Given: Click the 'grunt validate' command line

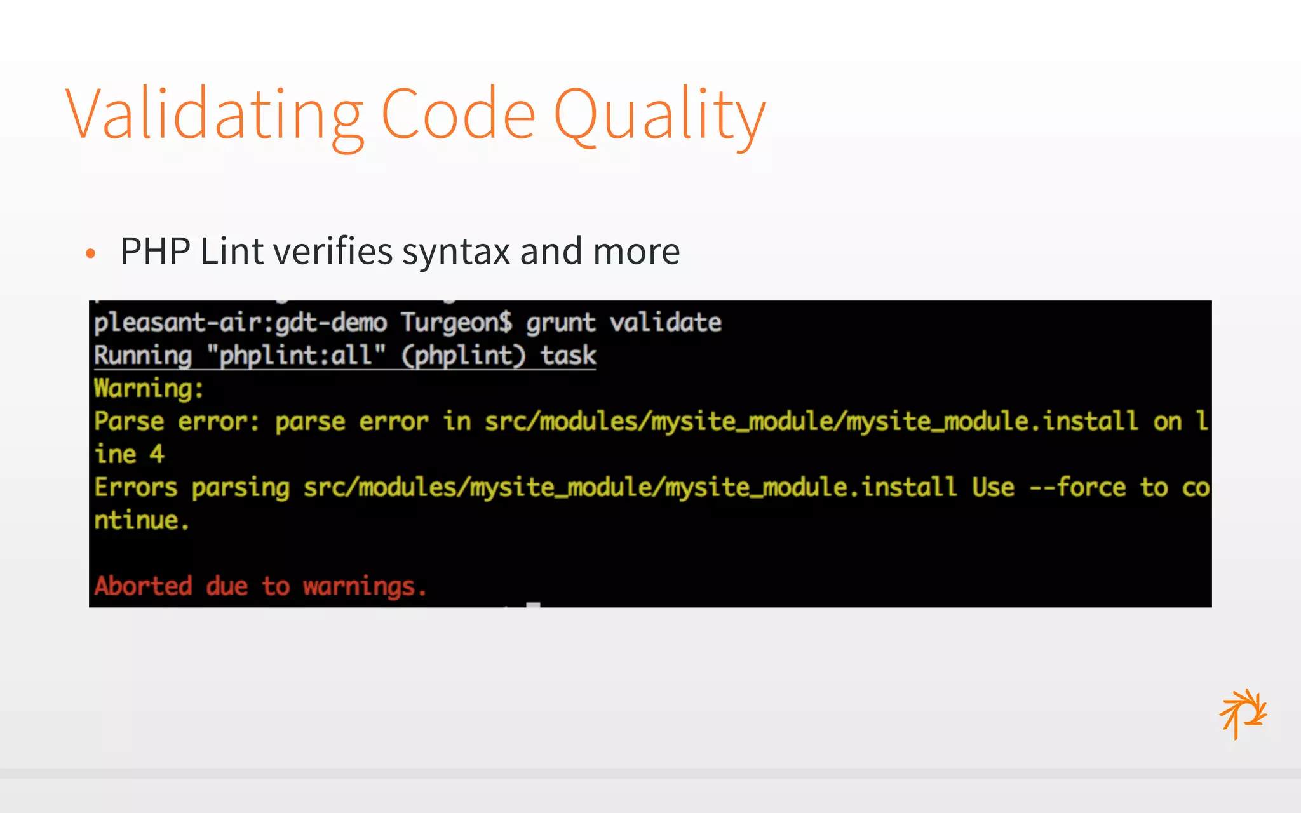Looking at the screenshot, I should click(x=407, y=323).
